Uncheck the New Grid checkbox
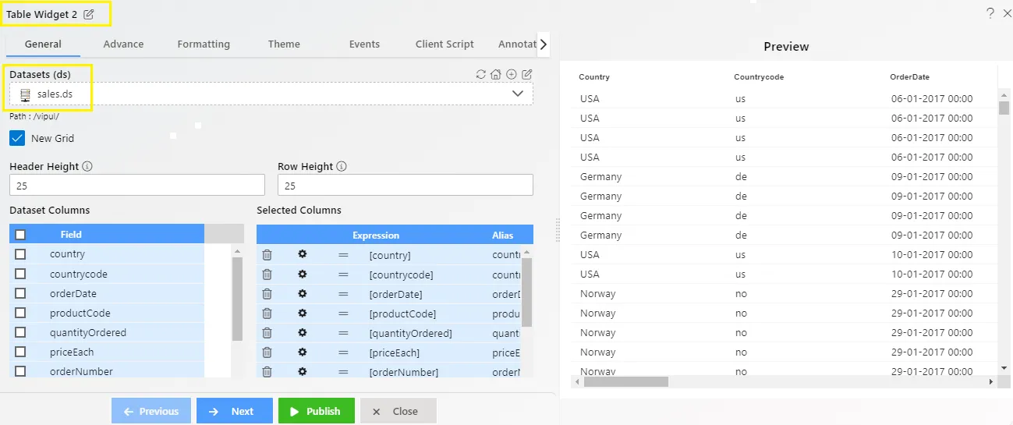Image resolution: width=1013 pixels, height=425 pixels. coord(17,138)
